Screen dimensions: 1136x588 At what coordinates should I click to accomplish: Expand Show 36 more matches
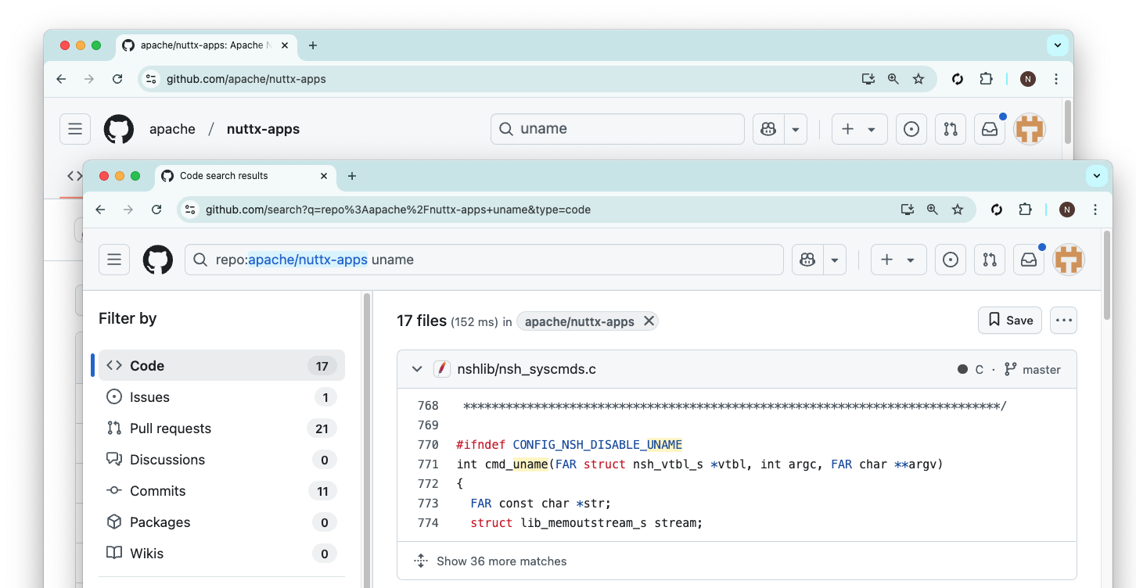click(x=501, y=561)
